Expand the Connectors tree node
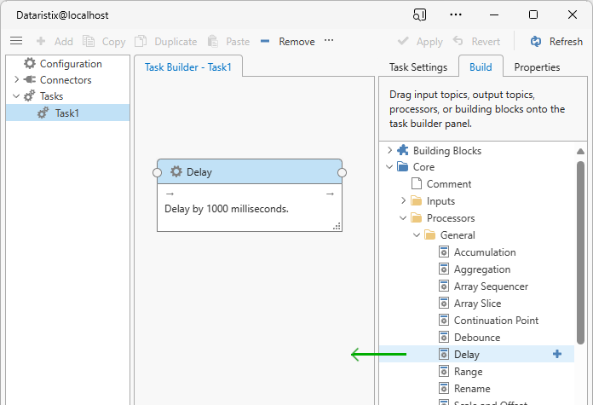Image resolution: width=593 pixels, height=405 pixels. (x=15, y=79)
